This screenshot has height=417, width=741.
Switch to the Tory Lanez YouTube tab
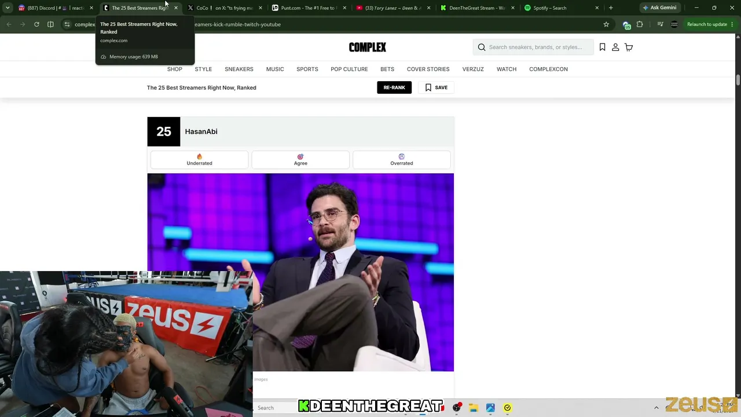(x=393, y=8)
